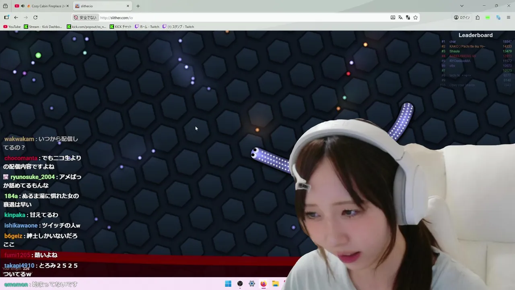Go back to the previous page
Image resolution: width=515 pixels, height=290 pixels.
point(16,17)
